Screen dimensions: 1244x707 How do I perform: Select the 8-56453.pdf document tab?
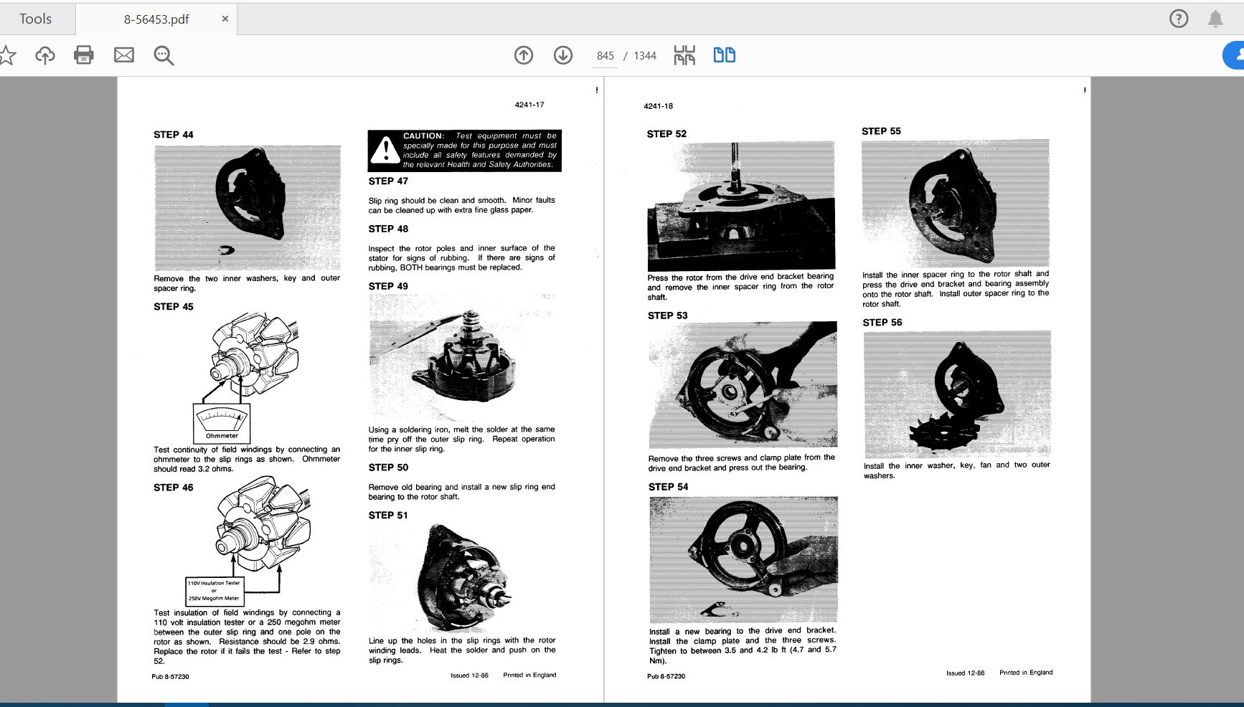click(x=156, y=19)
